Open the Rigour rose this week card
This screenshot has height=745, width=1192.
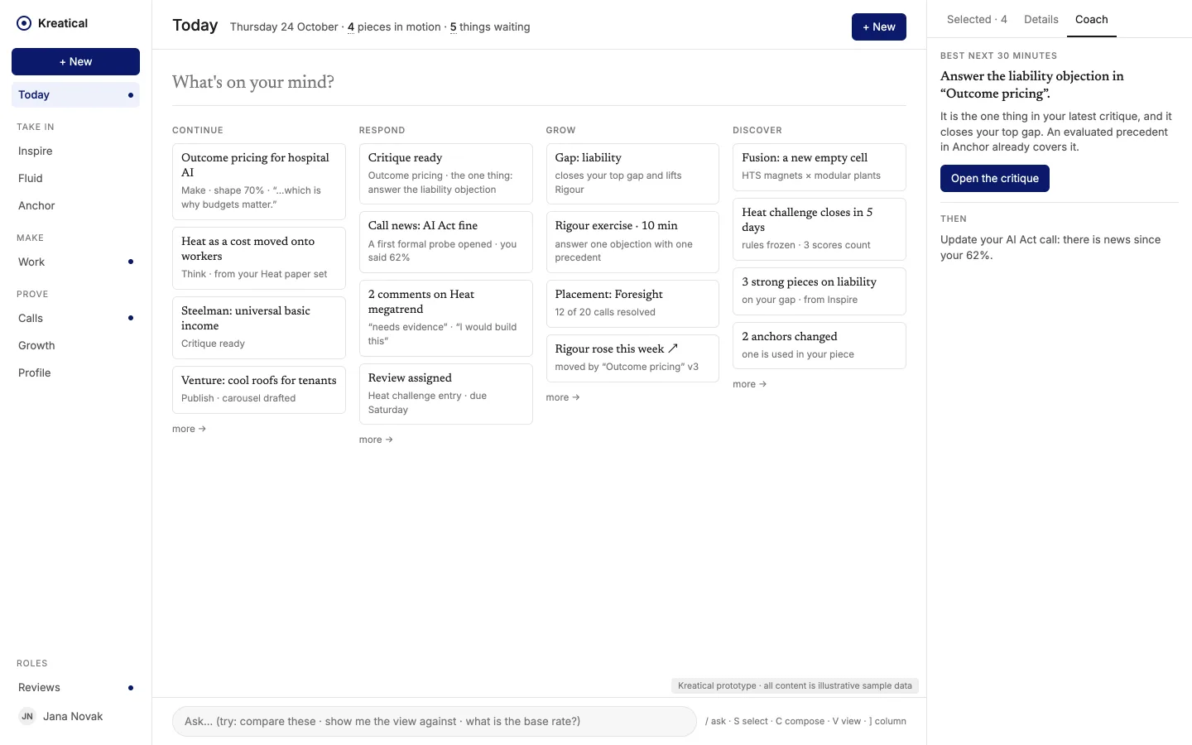(632, 358)
